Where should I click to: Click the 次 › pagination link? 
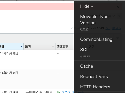coord(108,28)
